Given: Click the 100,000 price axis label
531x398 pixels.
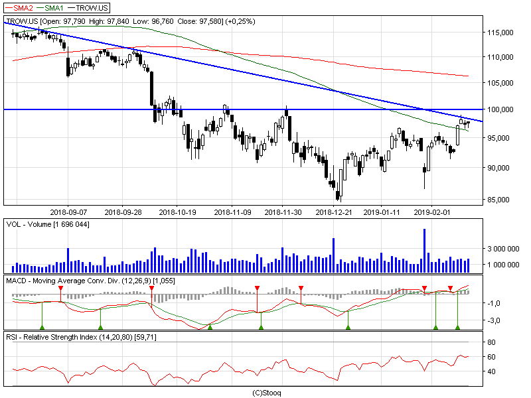Looking at the screenshot, I should 500,109.
